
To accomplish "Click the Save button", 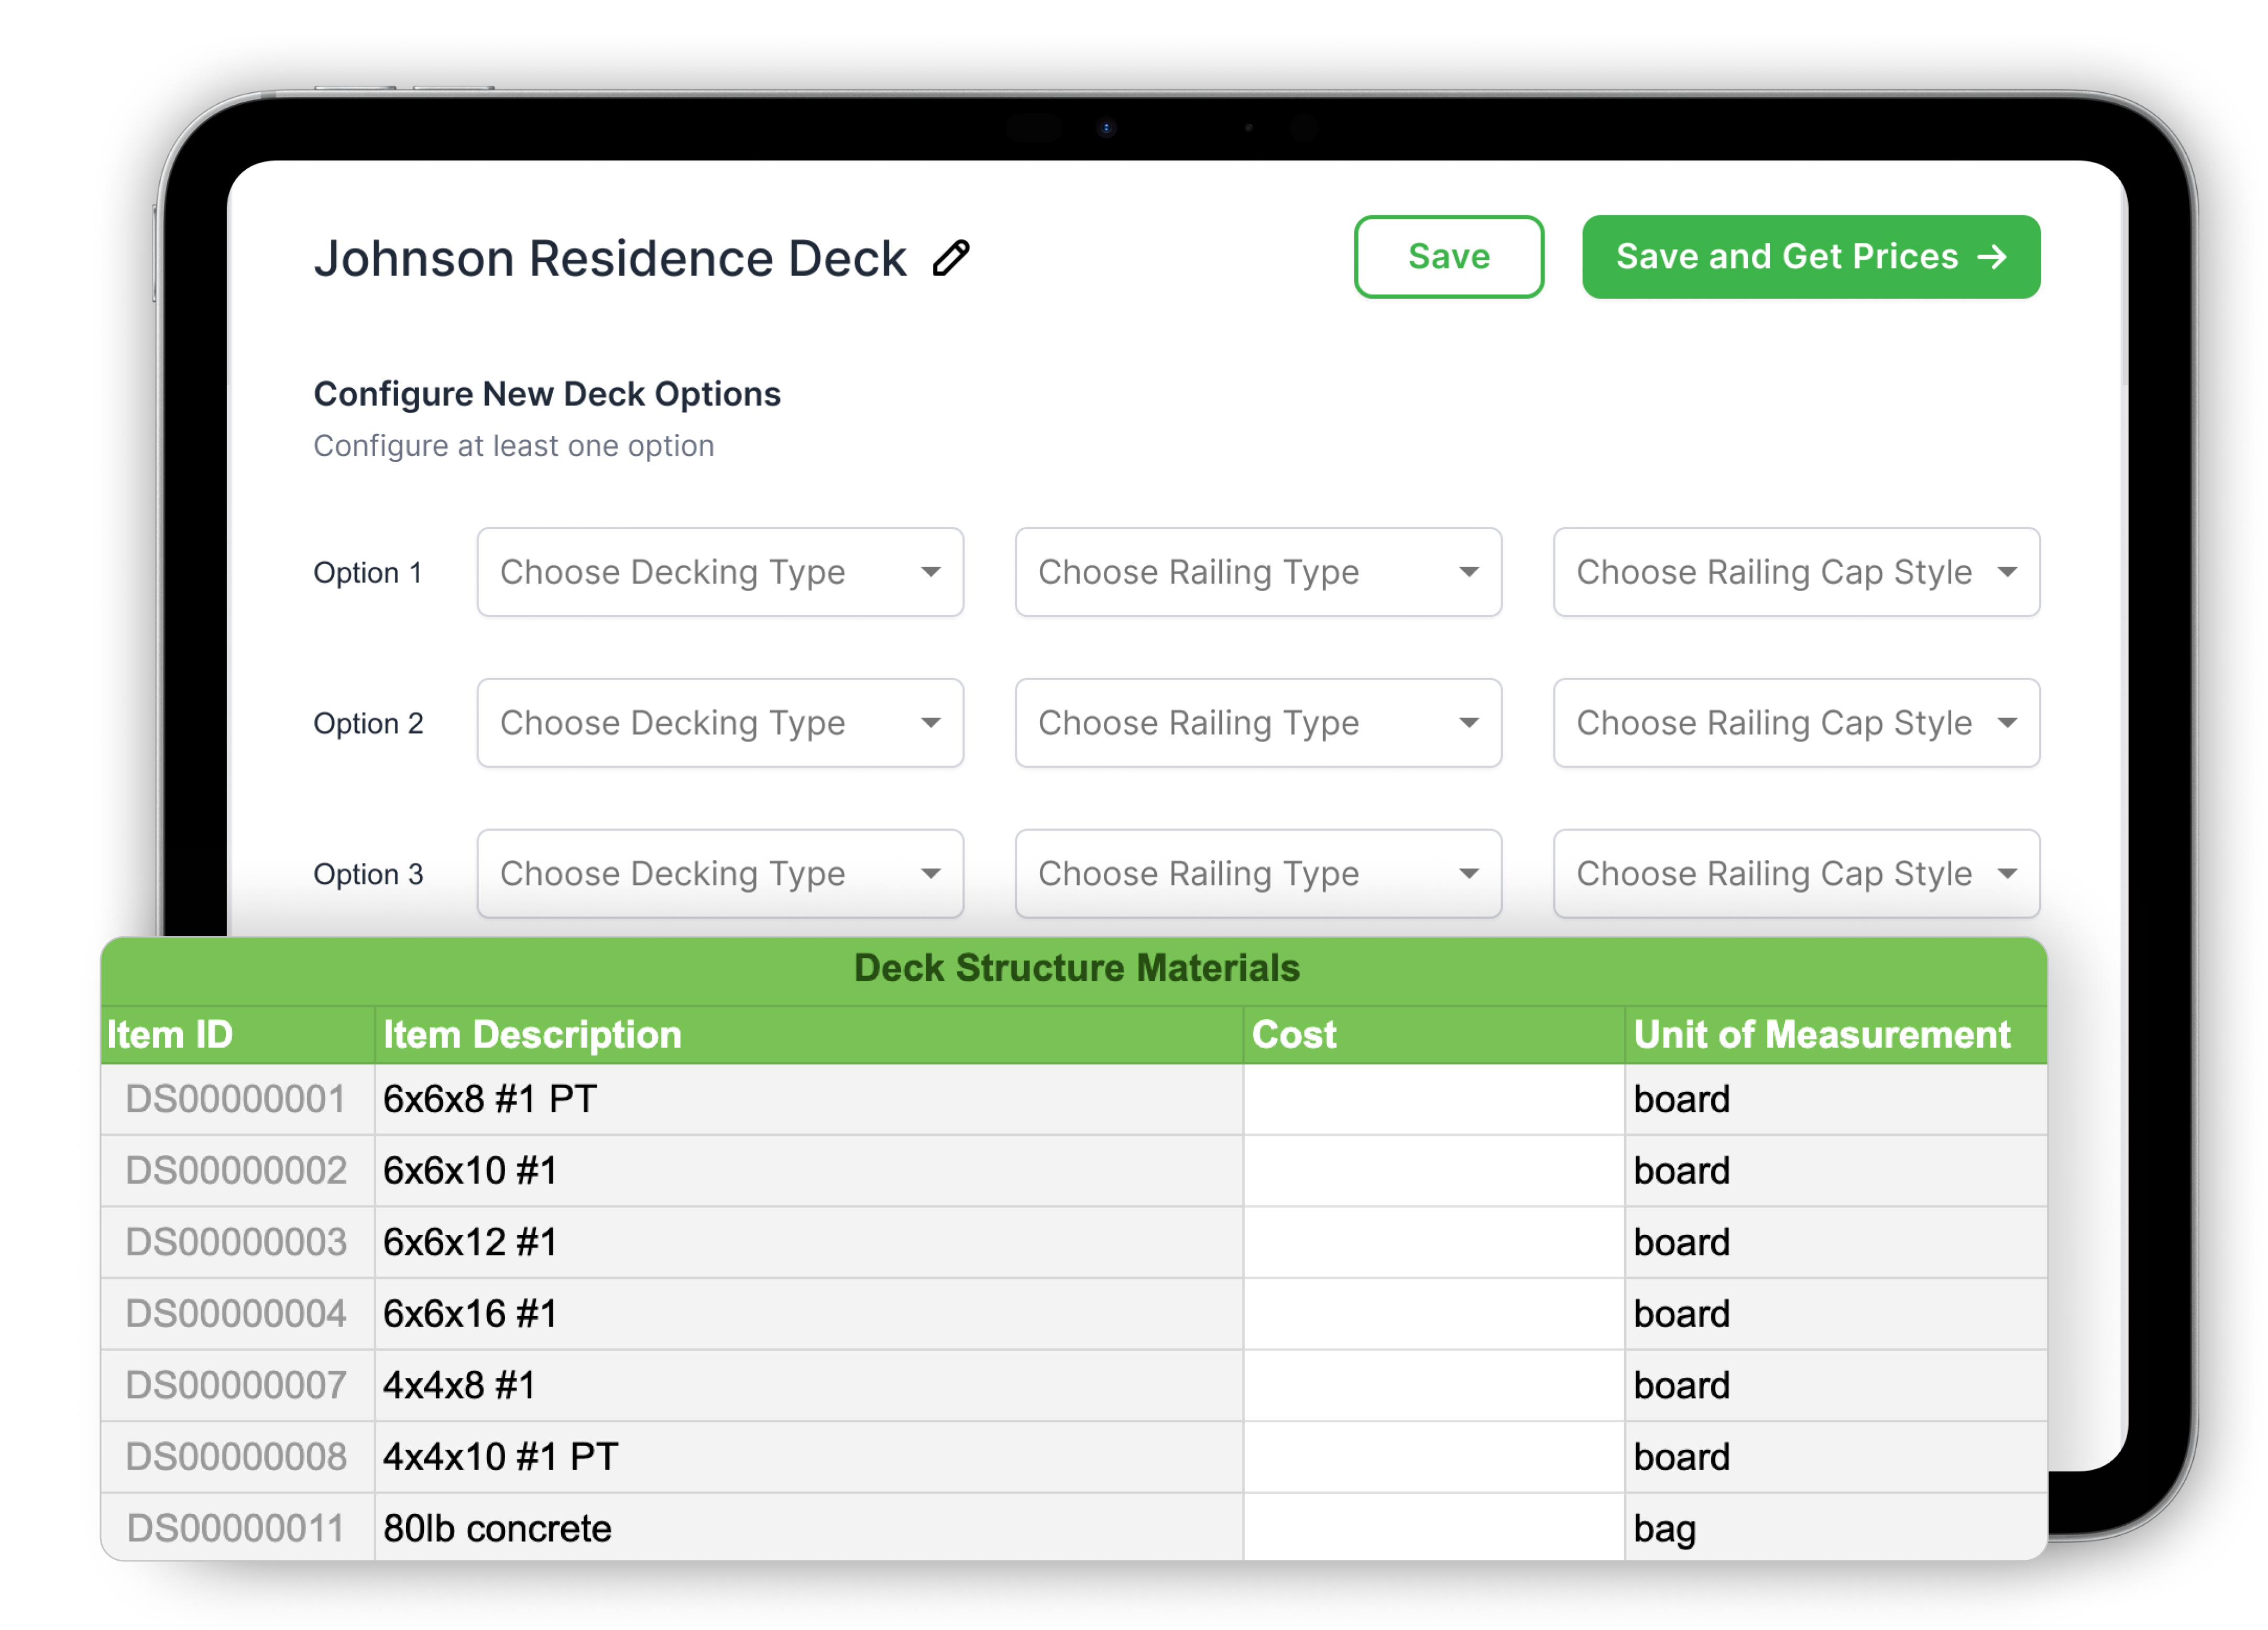I will tap(1448, 257).
